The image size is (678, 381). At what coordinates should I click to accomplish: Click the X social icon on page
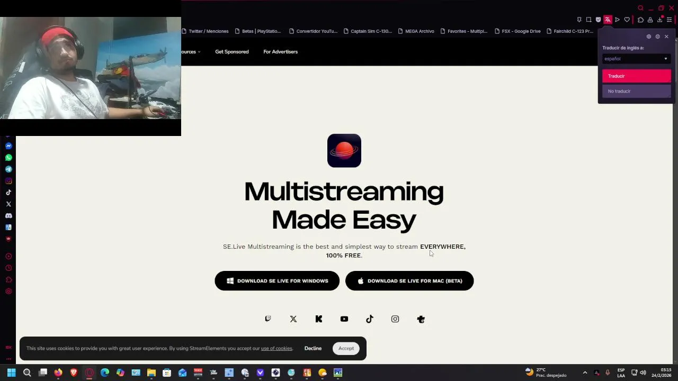(x=293, y=319)
